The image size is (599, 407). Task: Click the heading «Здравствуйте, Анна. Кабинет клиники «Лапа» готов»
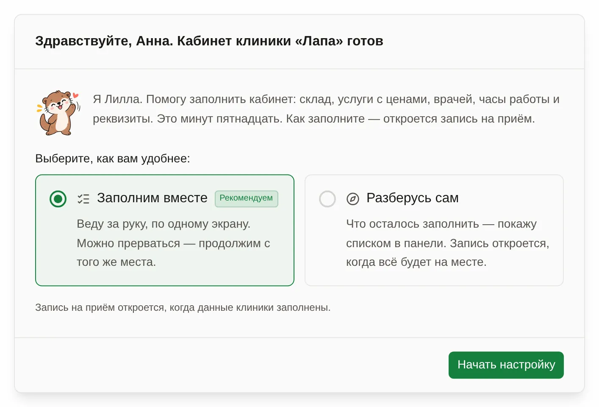coord(209,41)
